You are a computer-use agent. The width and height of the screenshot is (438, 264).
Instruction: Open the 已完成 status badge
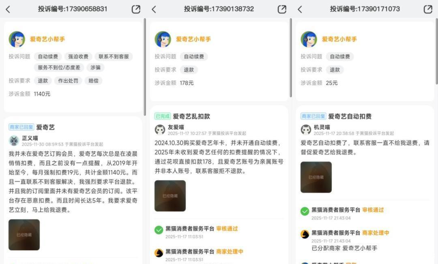[163, 116]
